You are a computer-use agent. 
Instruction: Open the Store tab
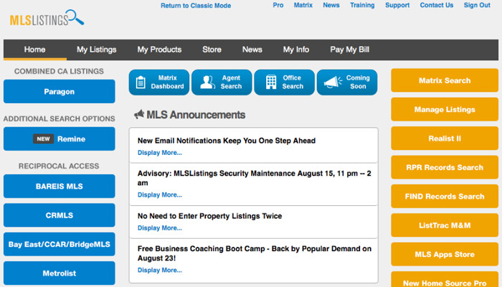[212, 50]
